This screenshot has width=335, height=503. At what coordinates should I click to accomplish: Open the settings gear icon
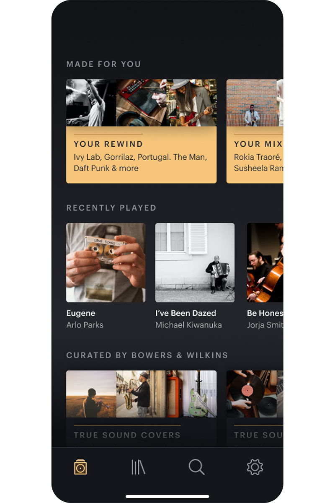pyautogui.click(x=255, y=467)
